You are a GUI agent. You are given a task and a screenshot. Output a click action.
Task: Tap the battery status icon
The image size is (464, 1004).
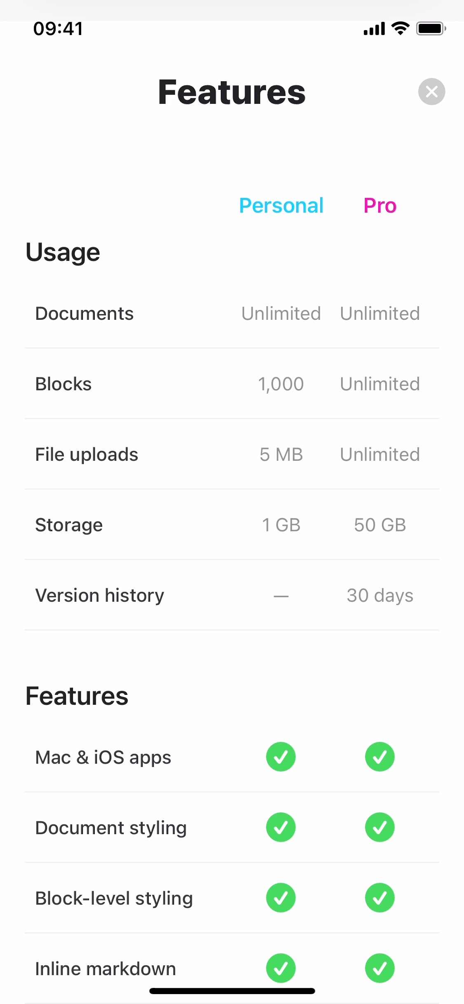pos(431,28)
